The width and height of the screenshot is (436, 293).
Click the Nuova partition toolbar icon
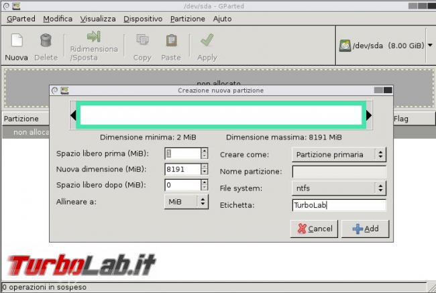[17, 40]
